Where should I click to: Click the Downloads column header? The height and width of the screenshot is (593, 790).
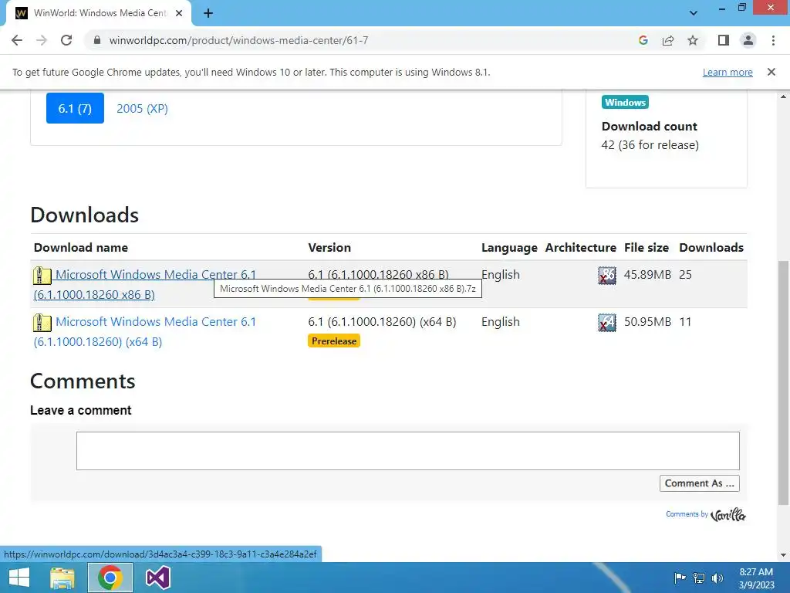711,248
